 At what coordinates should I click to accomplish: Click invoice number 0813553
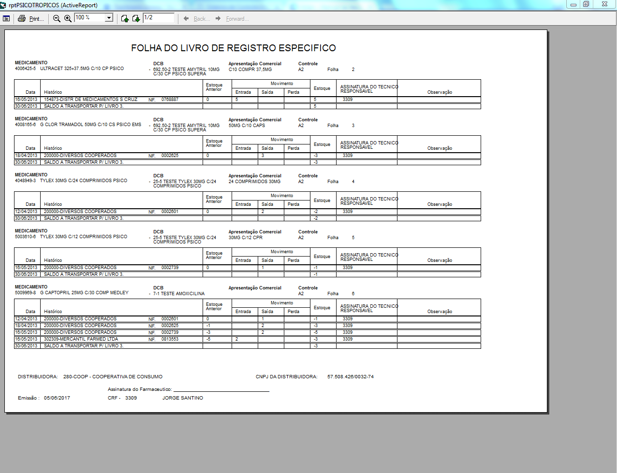(x=170, y=339)
